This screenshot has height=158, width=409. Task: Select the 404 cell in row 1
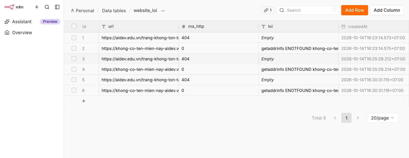coord(219,38)
